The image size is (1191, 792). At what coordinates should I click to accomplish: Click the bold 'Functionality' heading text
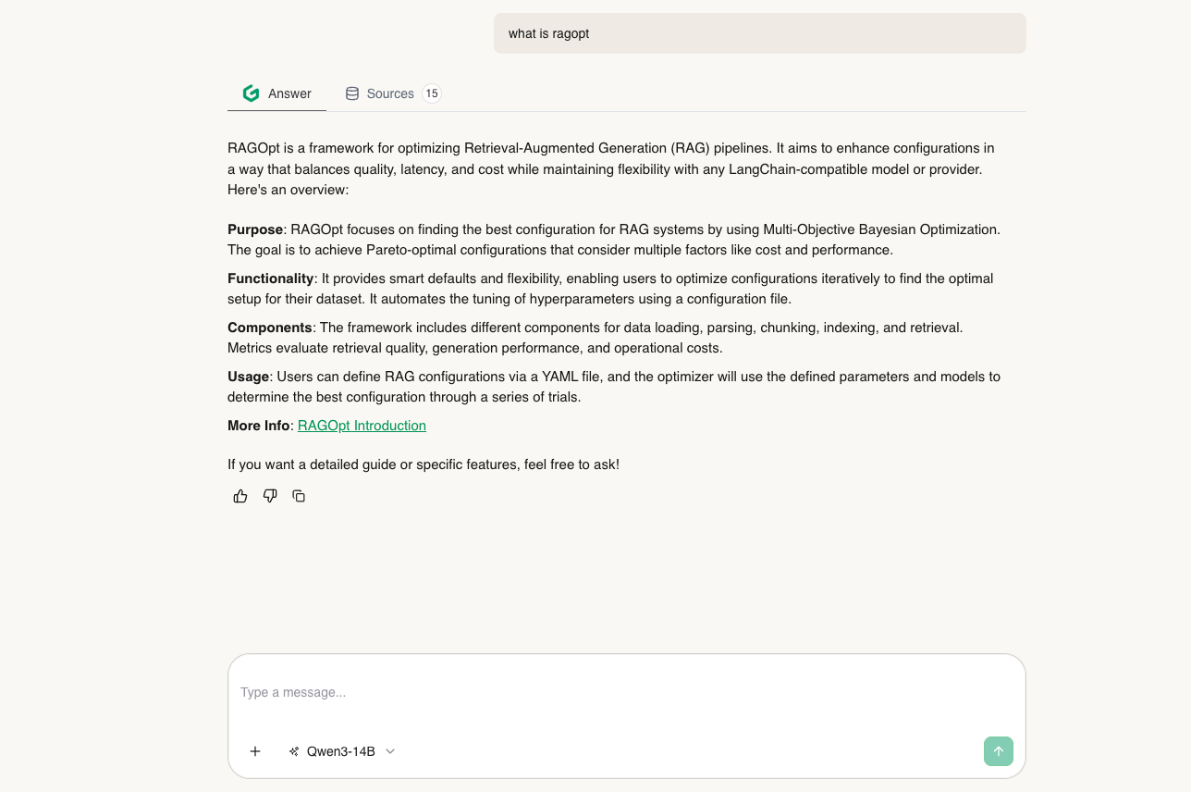[x=271, y=278]
